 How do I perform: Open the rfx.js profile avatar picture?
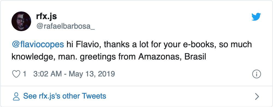pos(21,21)
